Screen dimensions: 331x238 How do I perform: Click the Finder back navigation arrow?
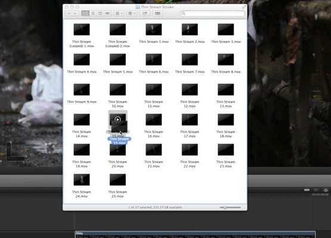(69, 14)
